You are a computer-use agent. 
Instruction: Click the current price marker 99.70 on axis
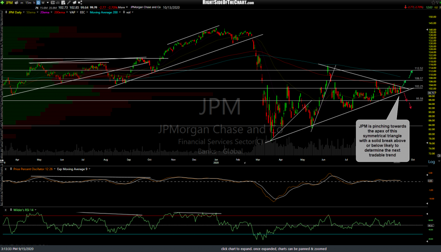(x=431, y=93)
